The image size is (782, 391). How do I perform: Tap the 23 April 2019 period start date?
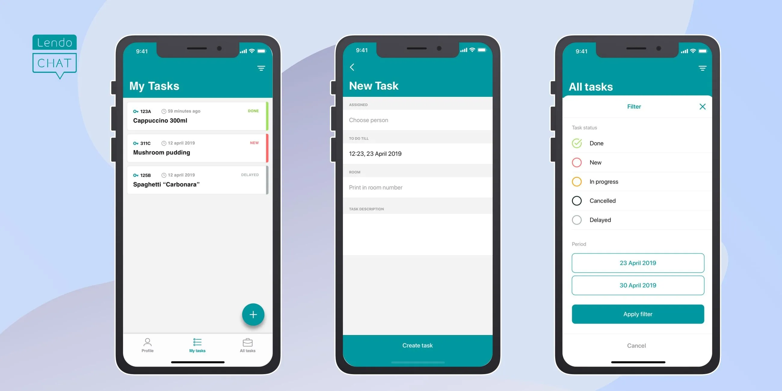click(639, 263)
